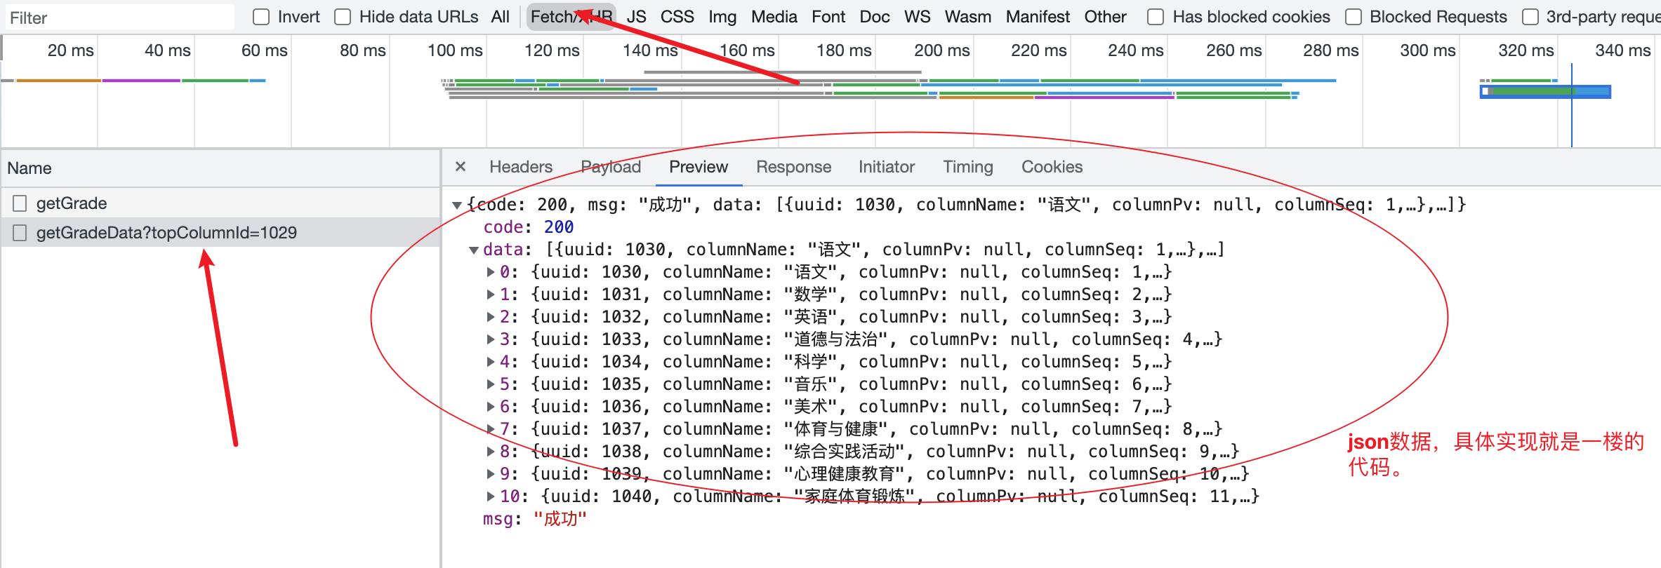Enable the 3rd-party requests checkbox

point(1530,17)
